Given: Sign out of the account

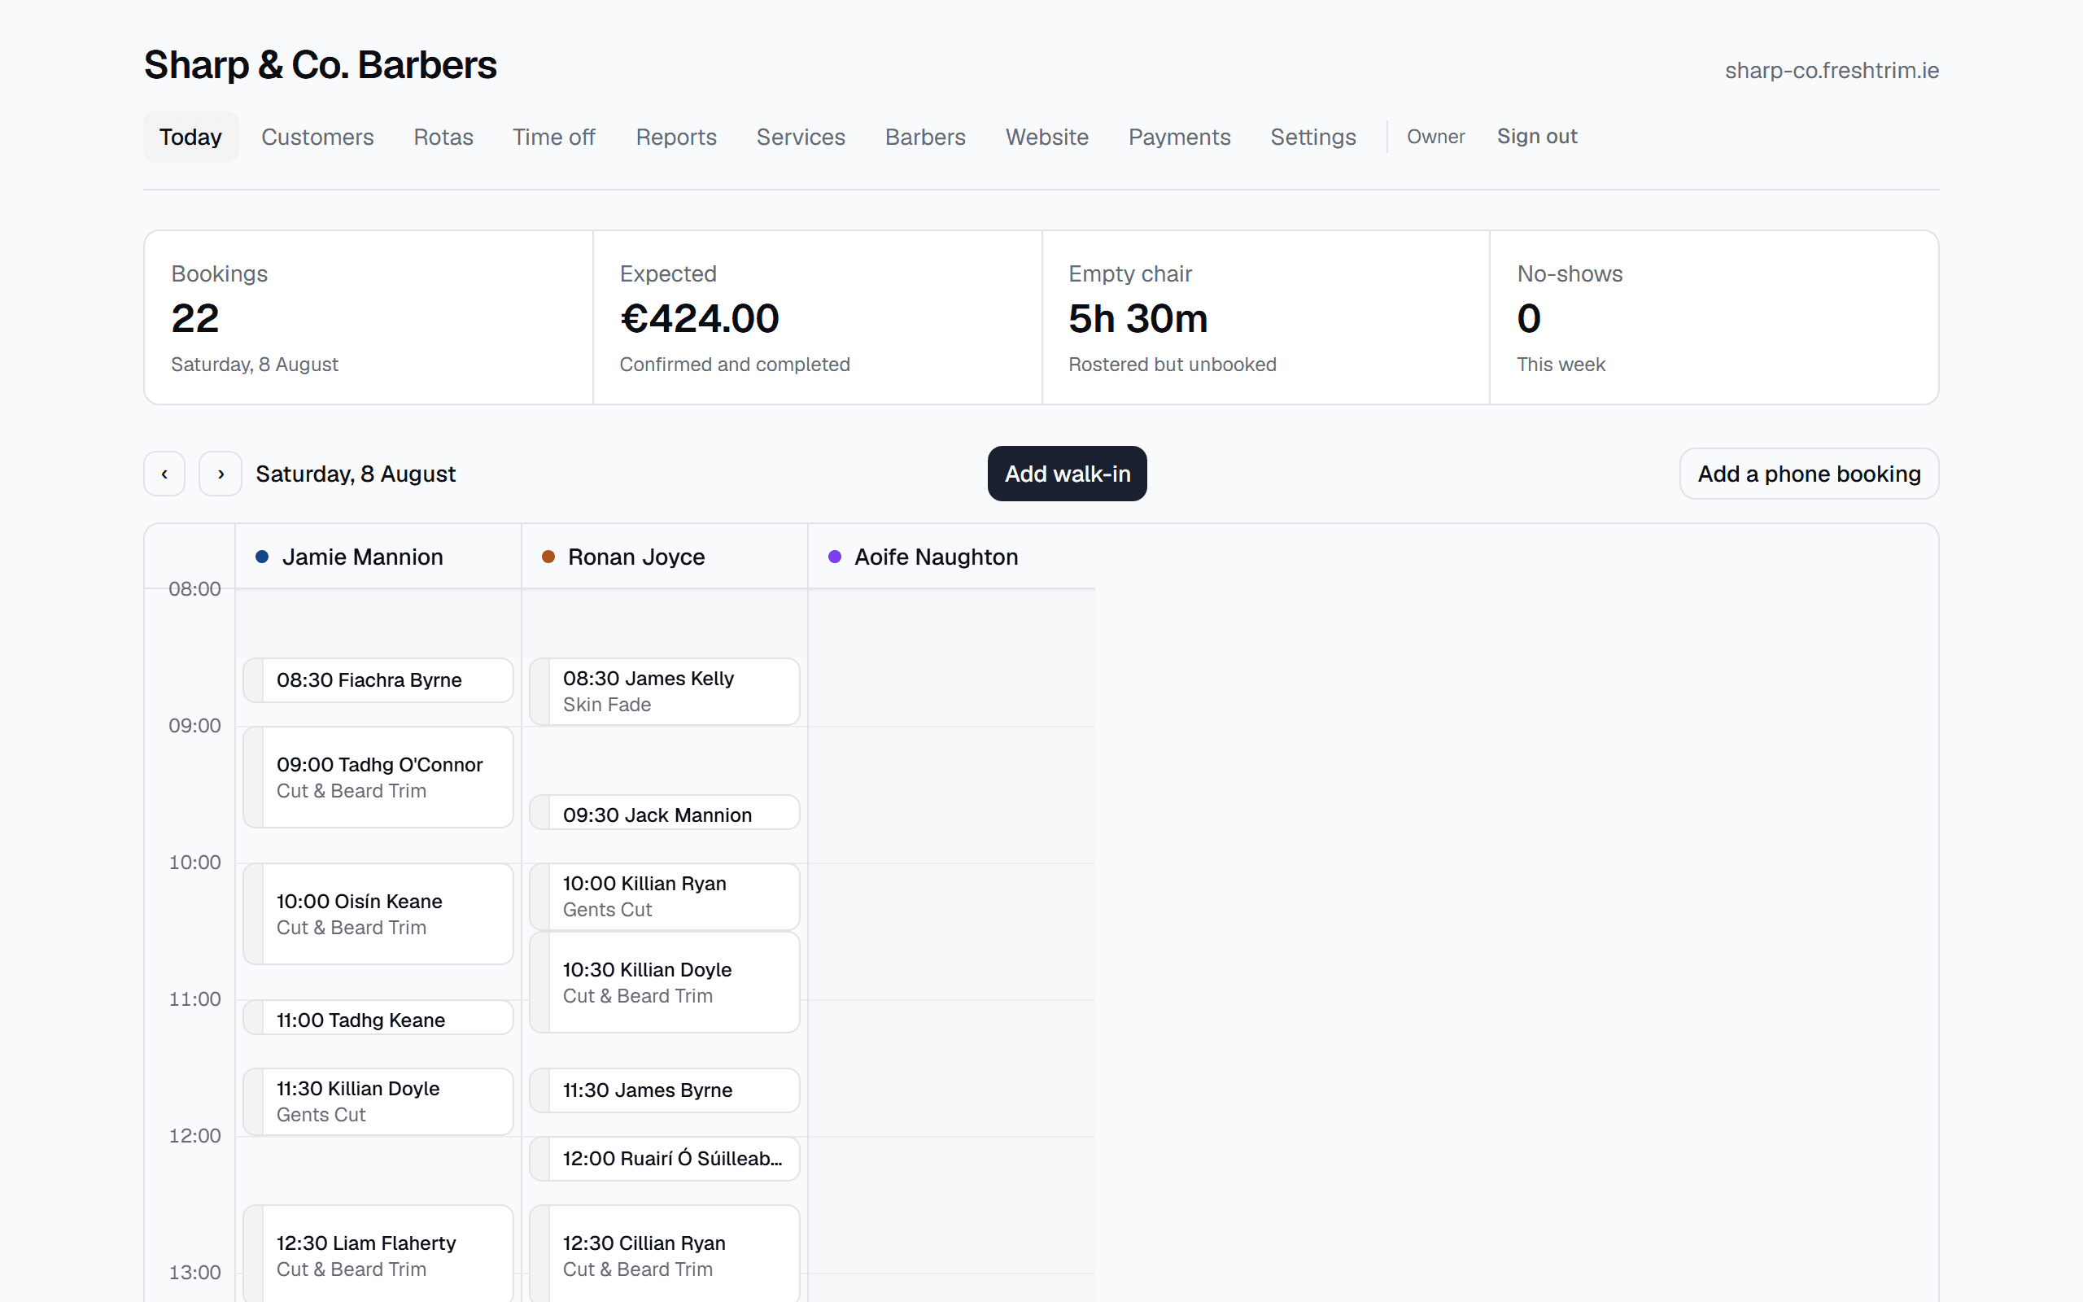Looking at the screenshot, I should point(1536,137).
